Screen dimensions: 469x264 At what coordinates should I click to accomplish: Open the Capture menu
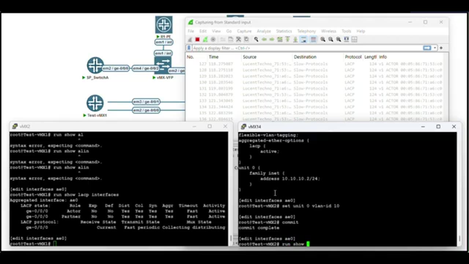(x=244, y=31)
